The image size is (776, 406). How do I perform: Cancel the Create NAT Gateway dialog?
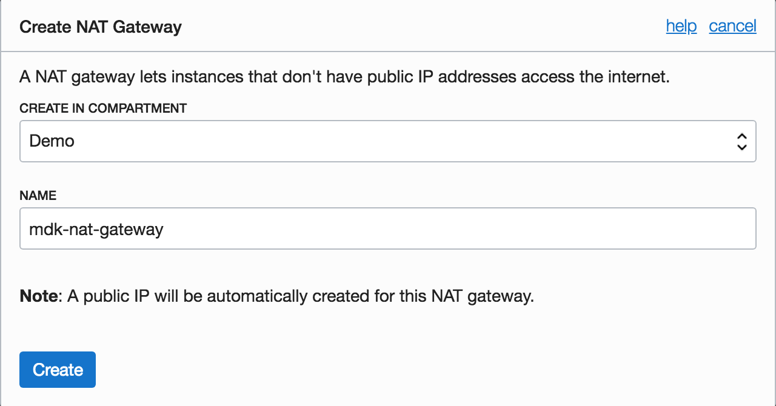(x=732, y=26)
